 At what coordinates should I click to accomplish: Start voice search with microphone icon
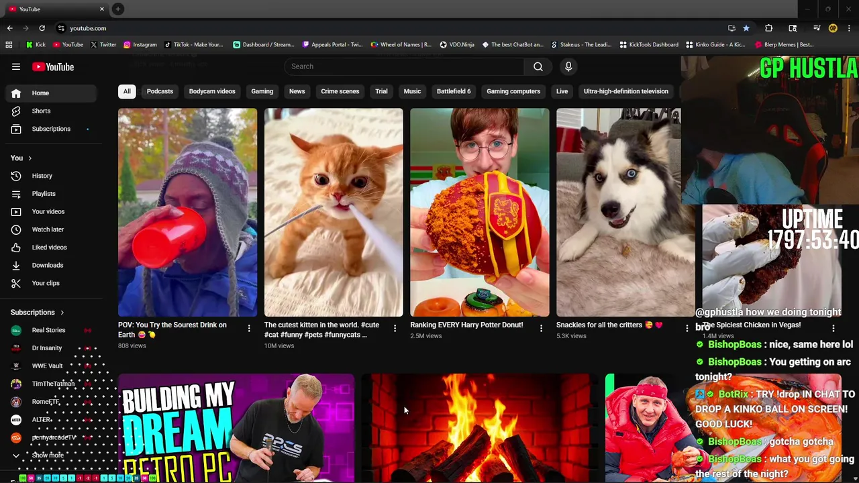[x=568, y=66]
